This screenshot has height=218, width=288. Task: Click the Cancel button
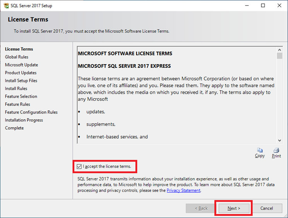click(x=266, y=208)
